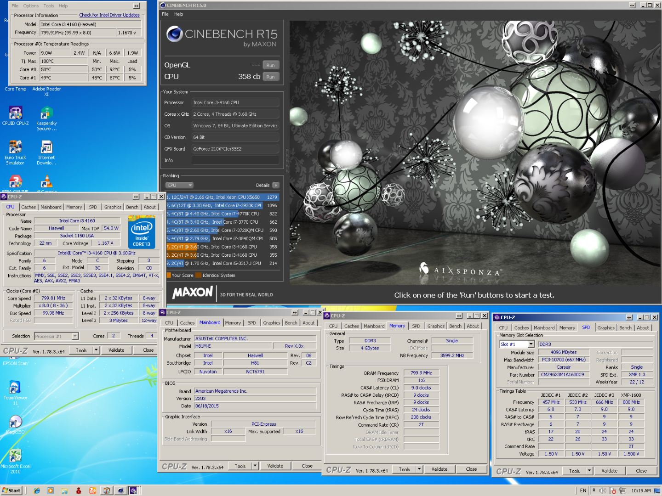
Task: Switch to the CPU-Z taskbar button
Action: pyautogui.click(x=134, y=490)
